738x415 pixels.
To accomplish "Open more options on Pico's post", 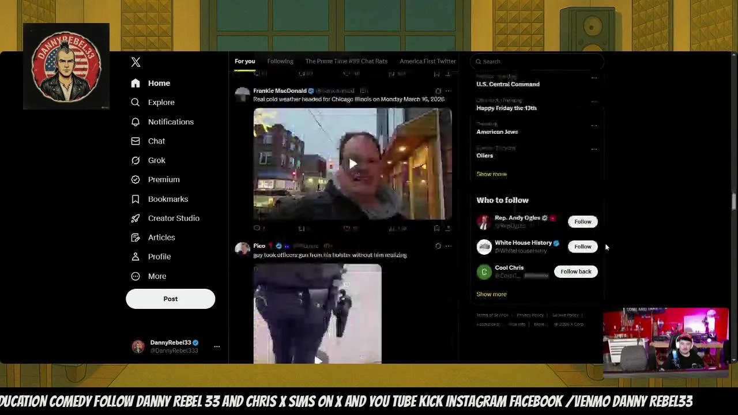I will (x=448, y=246).
